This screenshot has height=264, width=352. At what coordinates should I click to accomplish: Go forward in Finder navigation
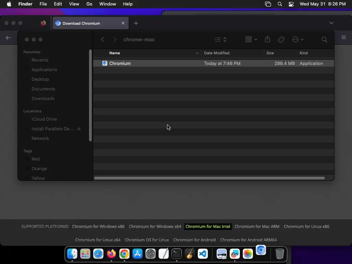click(x=115, y=40)
